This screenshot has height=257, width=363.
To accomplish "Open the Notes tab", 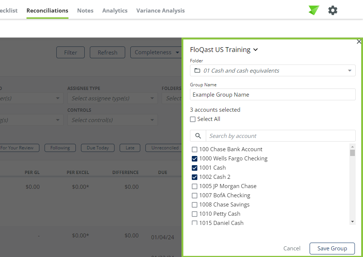I will [85, 11].
